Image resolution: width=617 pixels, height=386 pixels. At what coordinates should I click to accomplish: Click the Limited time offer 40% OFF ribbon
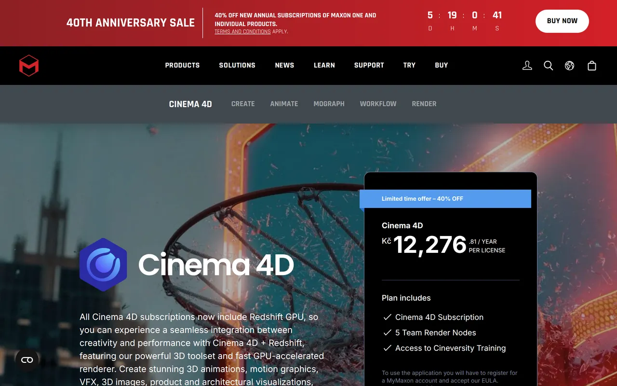445,199
